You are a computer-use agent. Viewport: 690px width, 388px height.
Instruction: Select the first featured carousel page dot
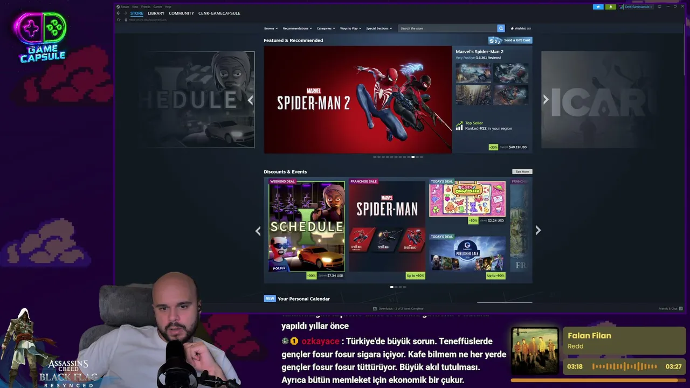coord(375,157)
